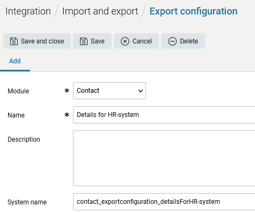
Task: Click the chevron arrow of Module dropdown
Action: pos(141,91)
